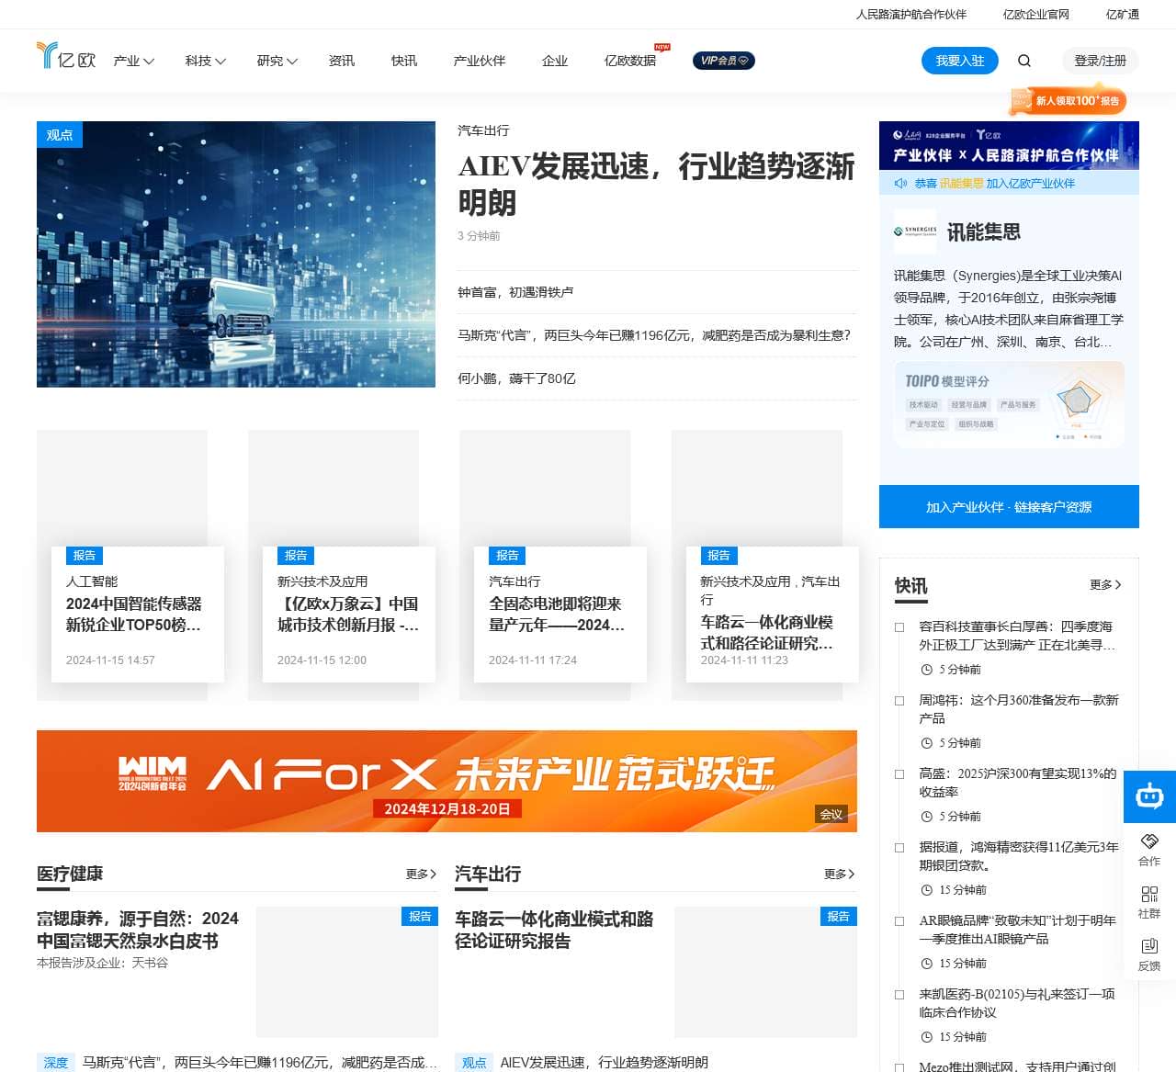Click clock icon under AR眼镜品牌 news
This screenshot has width=1176, height=1072.
click(927, 964)
